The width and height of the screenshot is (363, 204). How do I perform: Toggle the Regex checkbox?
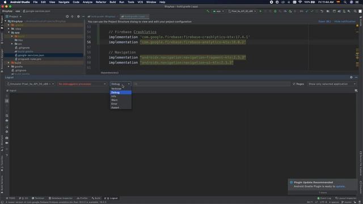tap(298, 84)
